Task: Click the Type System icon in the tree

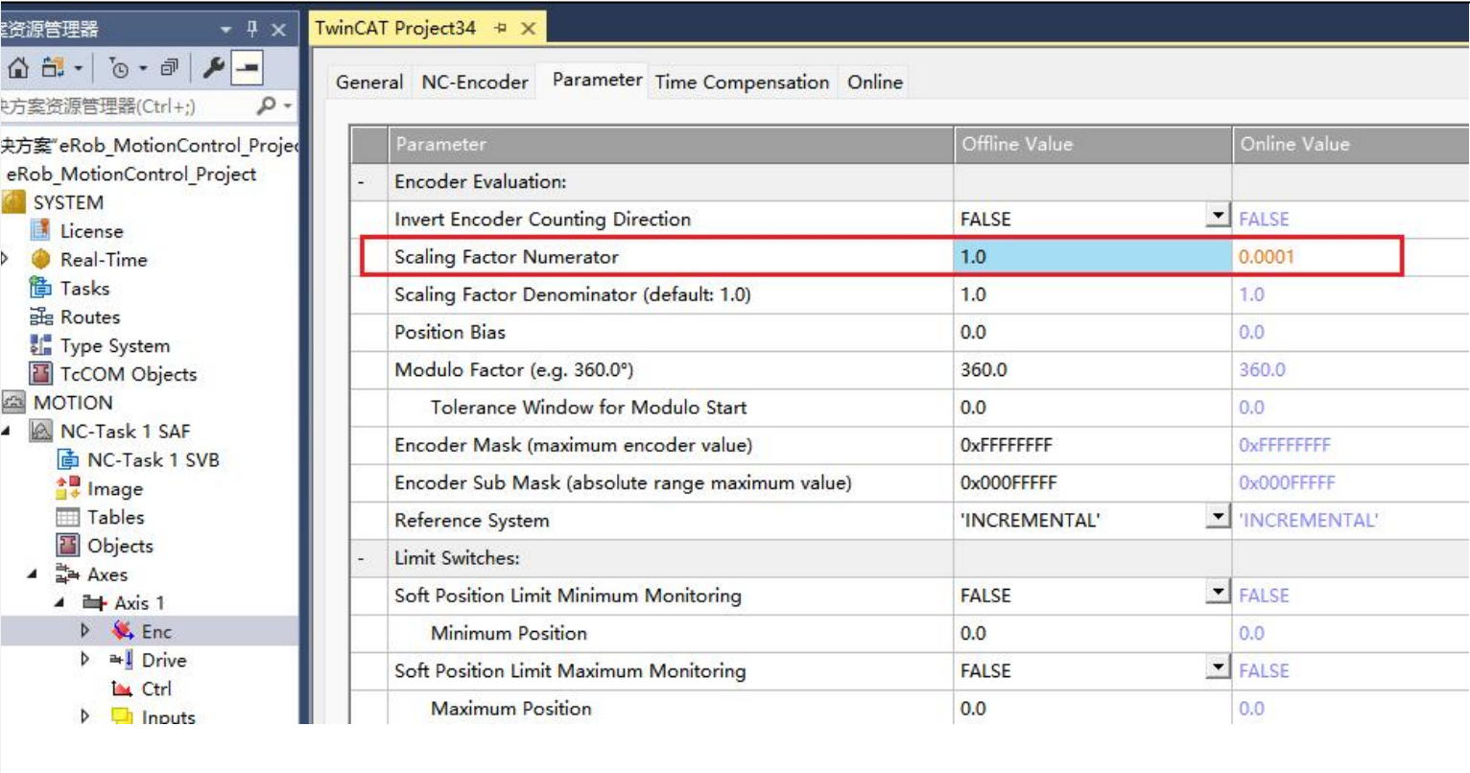Action: pyautogui.click(x=40, y=345)
